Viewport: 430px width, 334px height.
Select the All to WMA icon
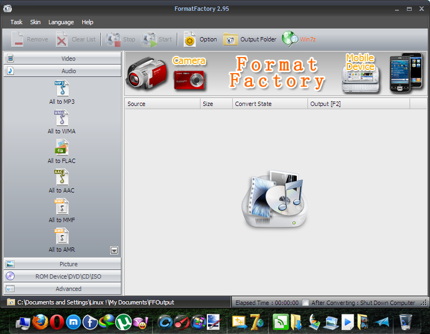click(x=62, y=117)
